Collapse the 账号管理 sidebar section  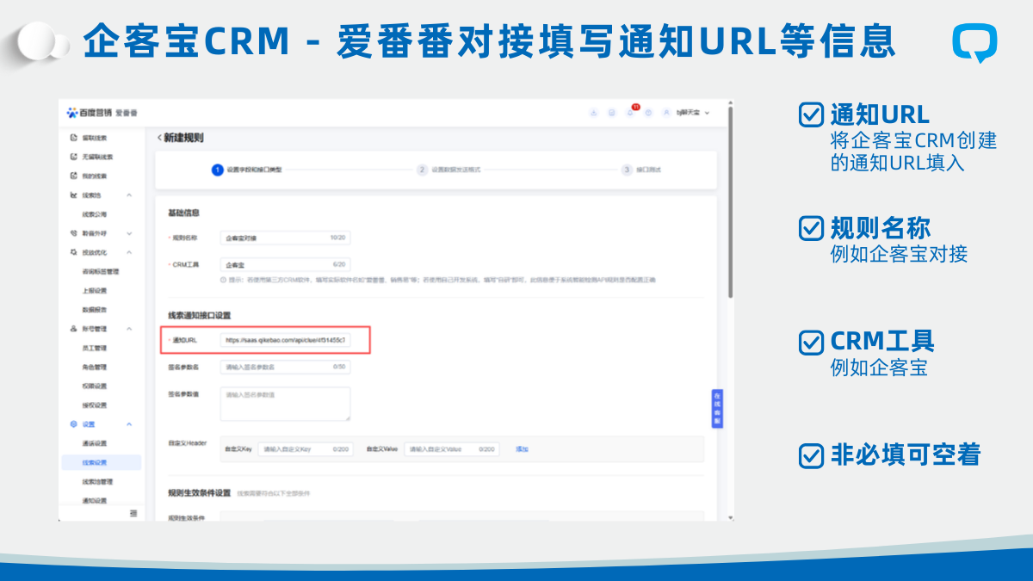[x=129, y=329]
